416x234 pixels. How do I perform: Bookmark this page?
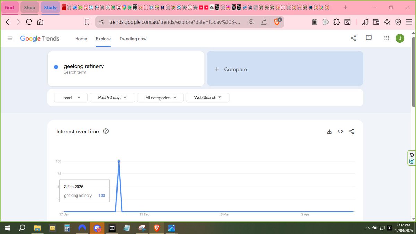[x=87, y=22]
